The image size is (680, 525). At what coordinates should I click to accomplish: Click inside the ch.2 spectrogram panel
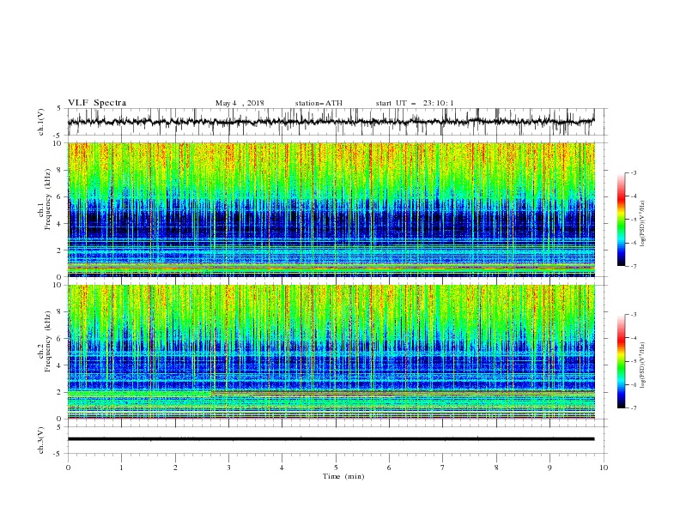pyautogui.click(x=331, y=352)
